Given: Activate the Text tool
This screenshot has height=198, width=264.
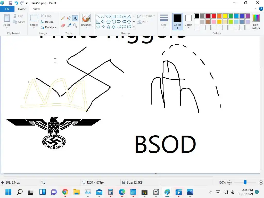Looking at the screenshot, I should [x=75, y=18].
